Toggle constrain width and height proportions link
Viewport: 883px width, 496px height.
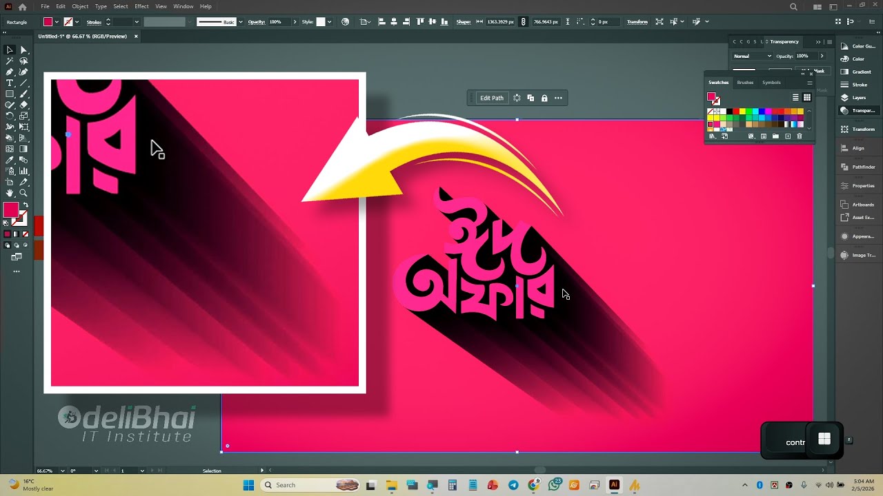523,21
